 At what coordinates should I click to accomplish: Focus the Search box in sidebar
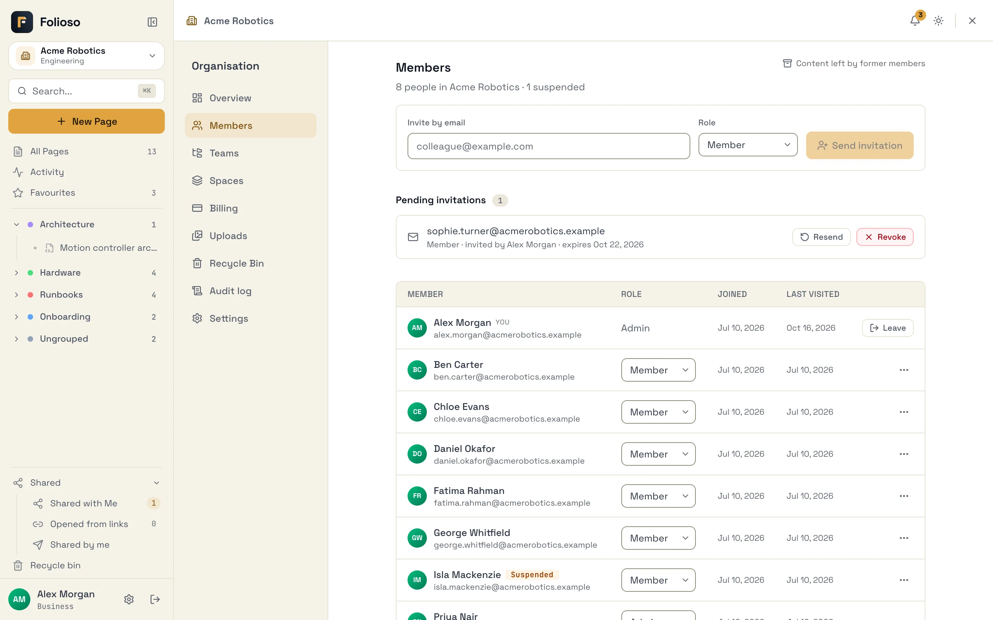pos(86,91)
